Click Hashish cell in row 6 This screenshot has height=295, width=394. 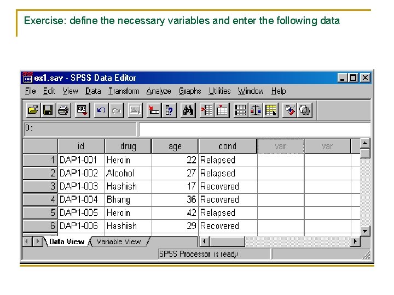[128, 226]
